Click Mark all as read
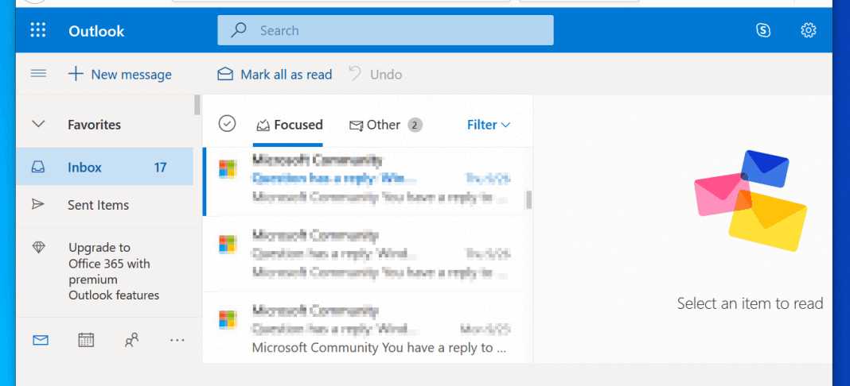Image resolution: width=850 pixels, height=386 pixels. (x=275, y=74)
